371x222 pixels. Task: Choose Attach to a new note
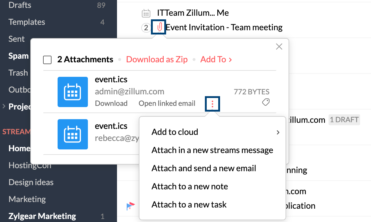tap(190, 186)
